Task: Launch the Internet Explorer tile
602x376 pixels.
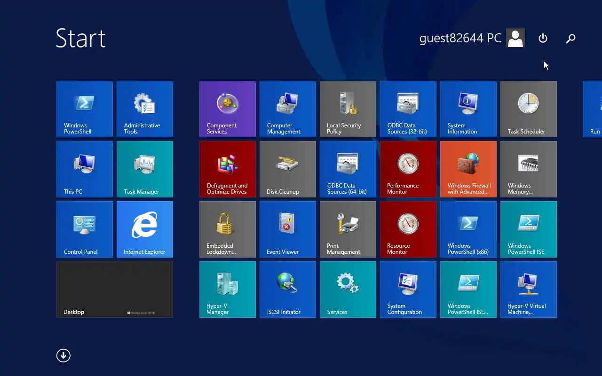Action: [145, 229]
